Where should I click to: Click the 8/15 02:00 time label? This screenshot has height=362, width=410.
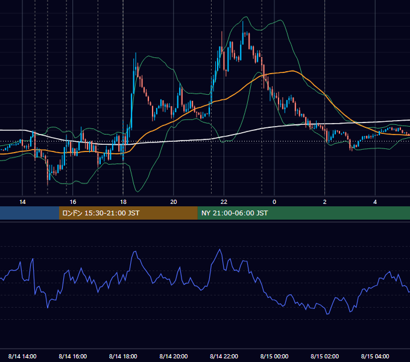point(325,356)
